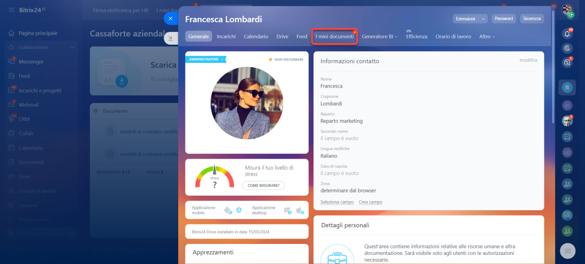Click the Italiano notification language value
This screenshot has width=585, height=264.
tap(329, 156)
